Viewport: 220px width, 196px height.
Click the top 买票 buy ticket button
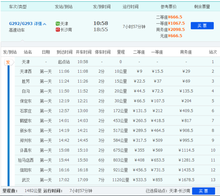click(x=202, y=26)
